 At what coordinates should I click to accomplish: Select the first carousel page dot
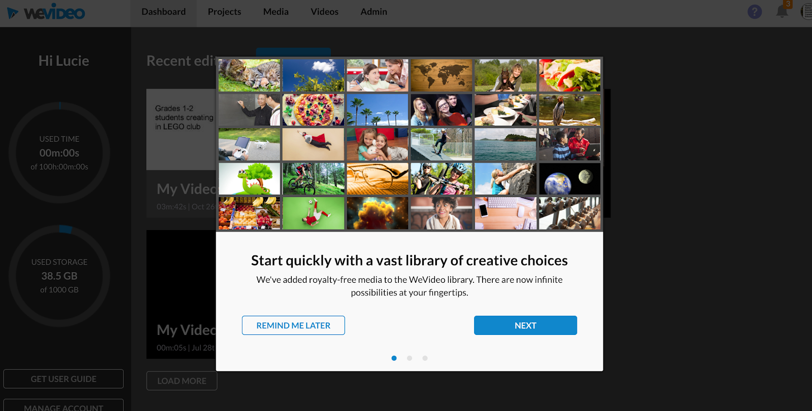point(394,358)
